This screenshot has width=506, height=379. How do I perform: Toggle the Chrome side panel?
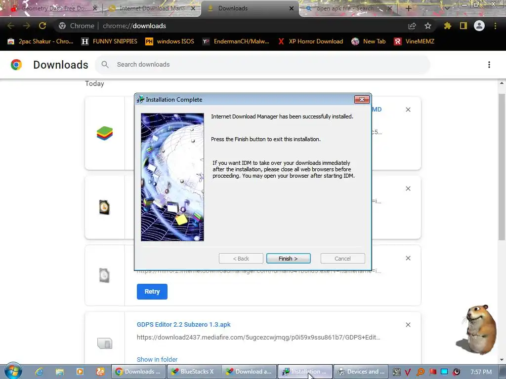pos(464,26)
